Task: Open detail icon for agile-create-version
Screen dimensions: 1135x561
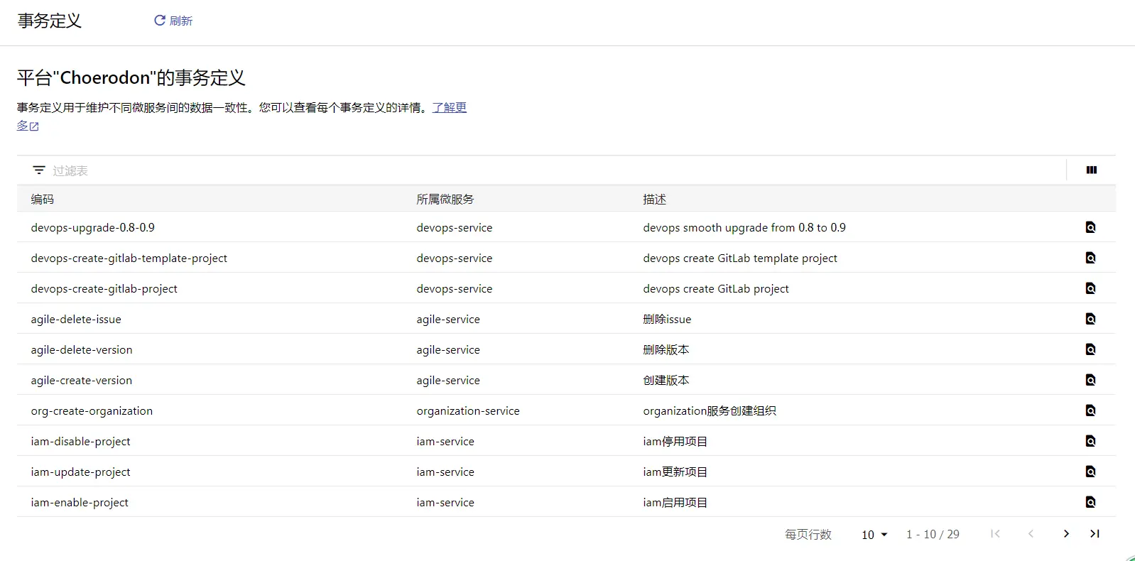Action: coord(1090,380)
